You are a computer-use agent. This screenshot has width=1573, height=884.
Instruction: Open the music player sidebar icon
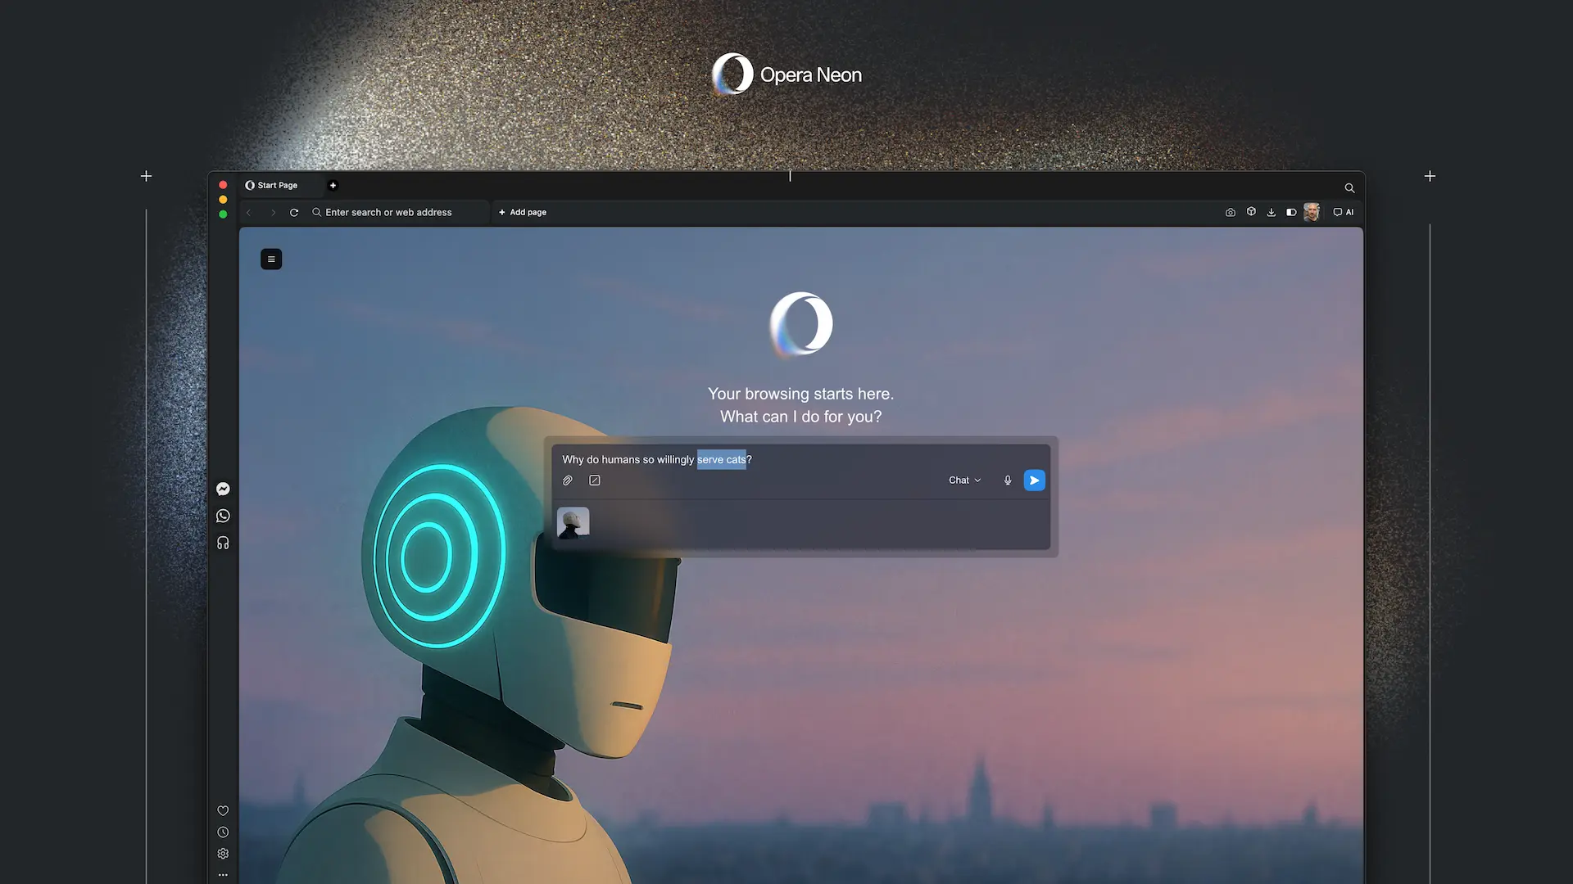(x=223, y=542)
